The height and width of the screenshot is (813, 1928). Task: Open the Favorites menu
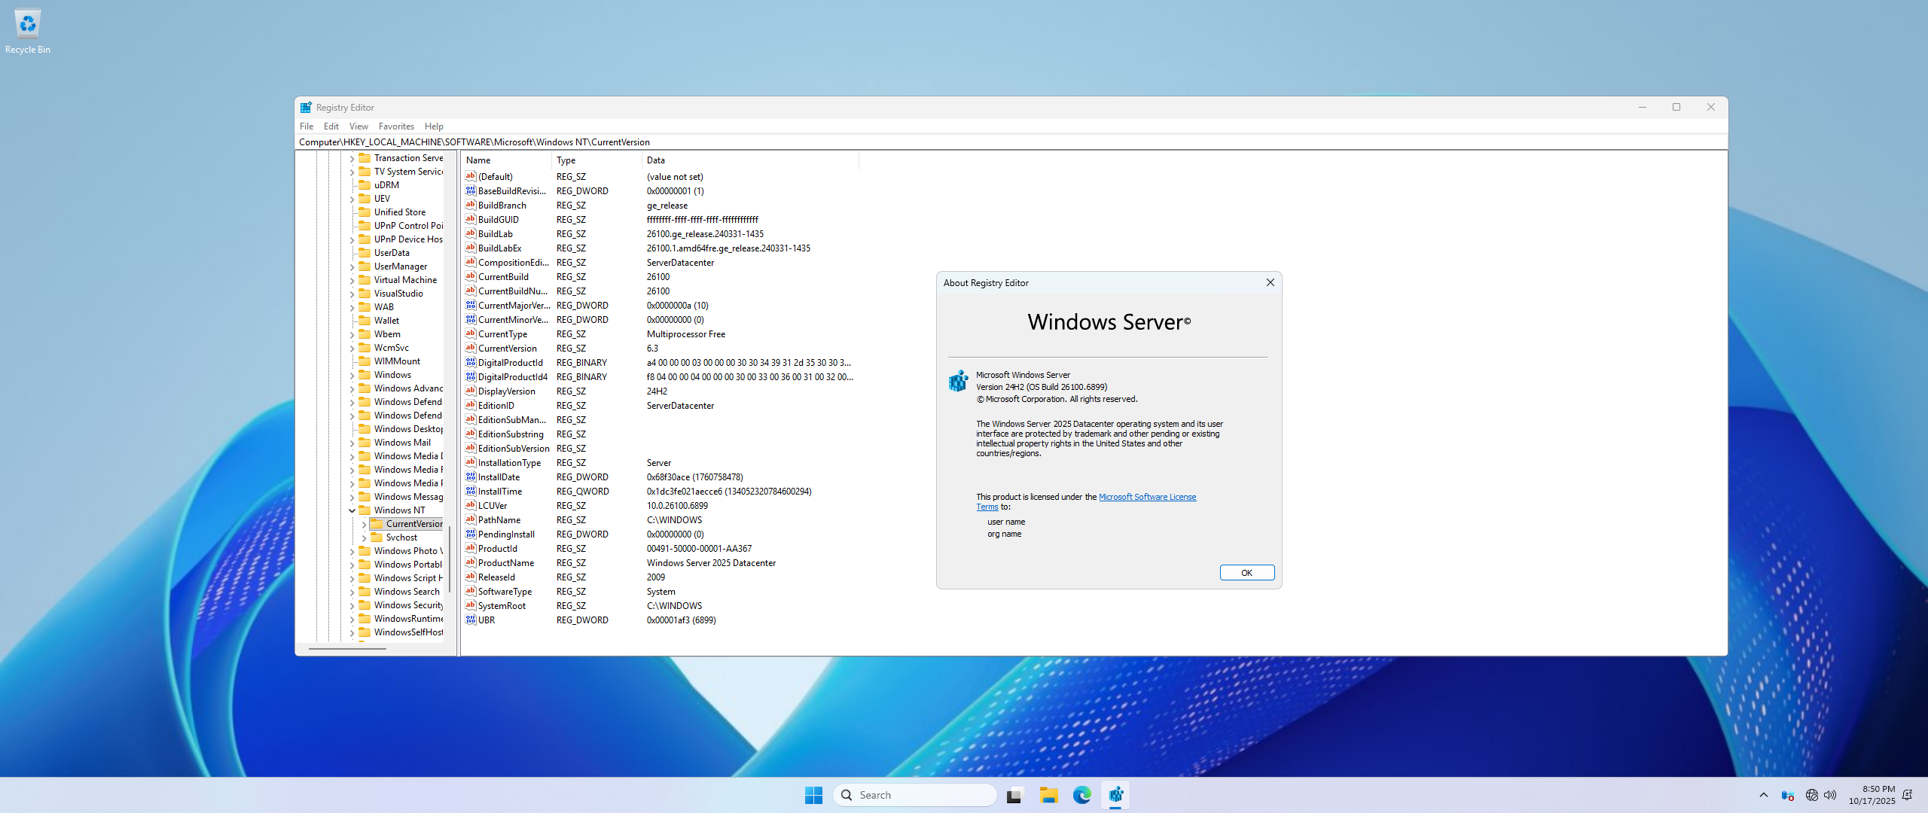click(396, 126)
